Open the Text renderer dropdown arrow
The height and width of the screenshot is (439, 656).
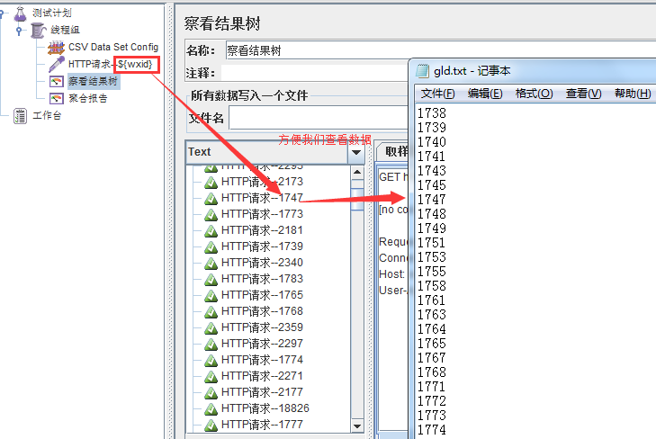coord(356,153)
